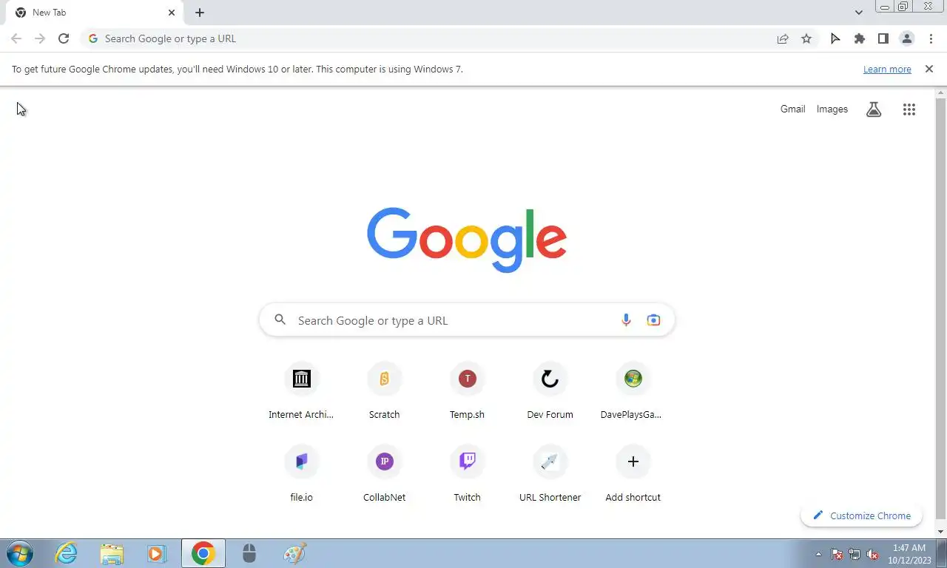Close the New Tab tab
Image resolution: width=947 pixels, height=568 pixels.
point(172,13)
